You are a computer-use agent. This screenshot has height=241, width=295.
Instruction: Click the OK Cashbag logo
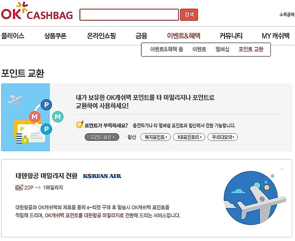(37, 11)
